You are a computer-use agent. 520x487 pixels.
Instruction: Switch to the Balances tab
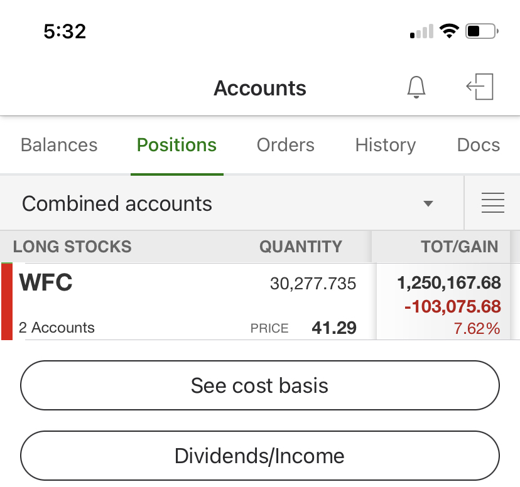(59, 145)
